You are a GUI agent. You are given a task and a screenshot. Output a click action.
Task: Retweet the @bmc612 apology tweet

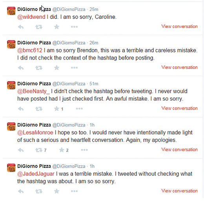coord(39,68)
